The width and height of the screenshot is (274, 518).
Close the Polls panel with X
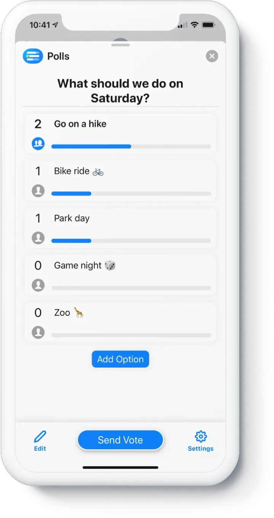click(x=212, y=56)
